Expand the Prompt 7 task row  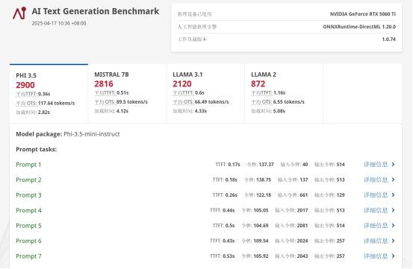(205, 256)
